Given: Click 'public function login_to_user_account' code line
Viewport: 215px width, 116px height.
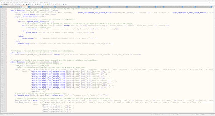Looking at the screenshot, I should pos(34,11).
